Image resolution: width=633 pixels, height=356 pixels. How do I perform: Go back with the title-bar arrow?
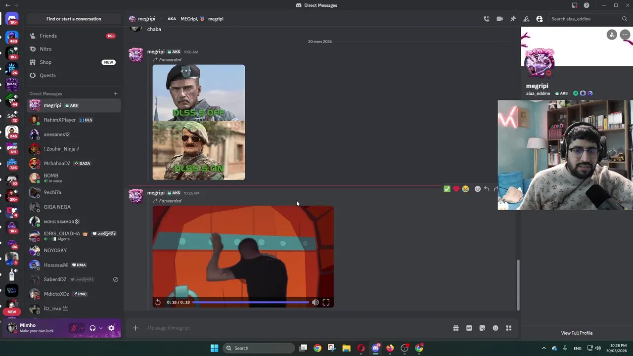pyautogui.click(x=7, y=5)
